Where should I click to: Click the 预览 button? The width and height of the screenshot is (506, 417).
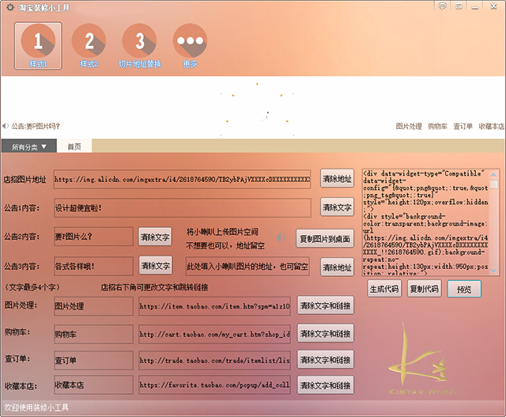pos(464,289)
